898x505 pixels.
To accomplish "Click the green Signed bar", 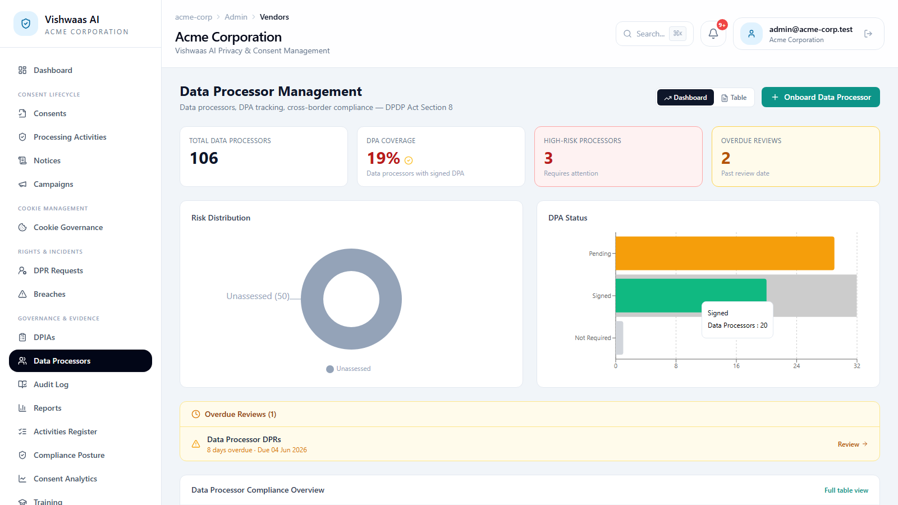I will [691, 296].
